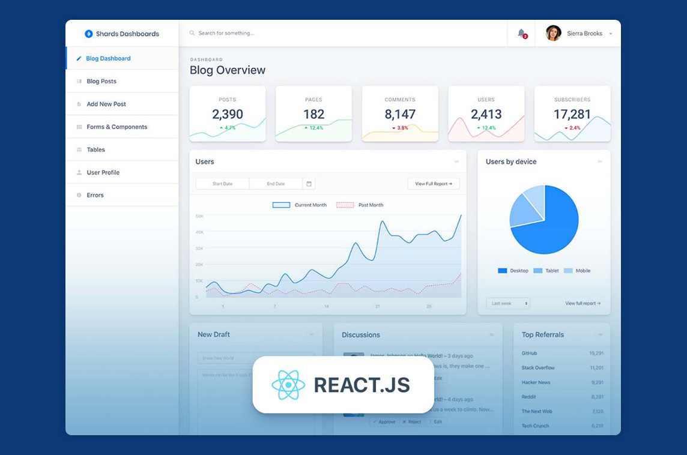Follow the 'View full report' link
This screenshot has width=687, height=455.
pos(583,304)
